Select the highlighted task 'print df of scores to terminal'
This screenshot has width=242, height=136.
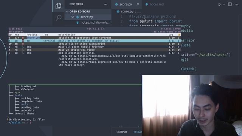95,41
